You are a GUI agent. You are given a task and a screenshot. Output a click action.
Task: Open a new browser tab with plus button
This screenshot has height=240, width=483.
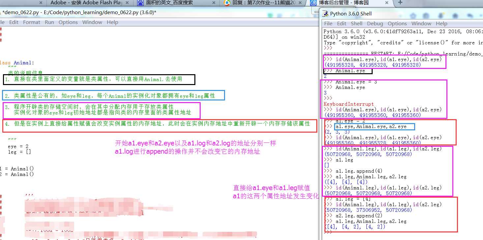(x=400, y=3)
